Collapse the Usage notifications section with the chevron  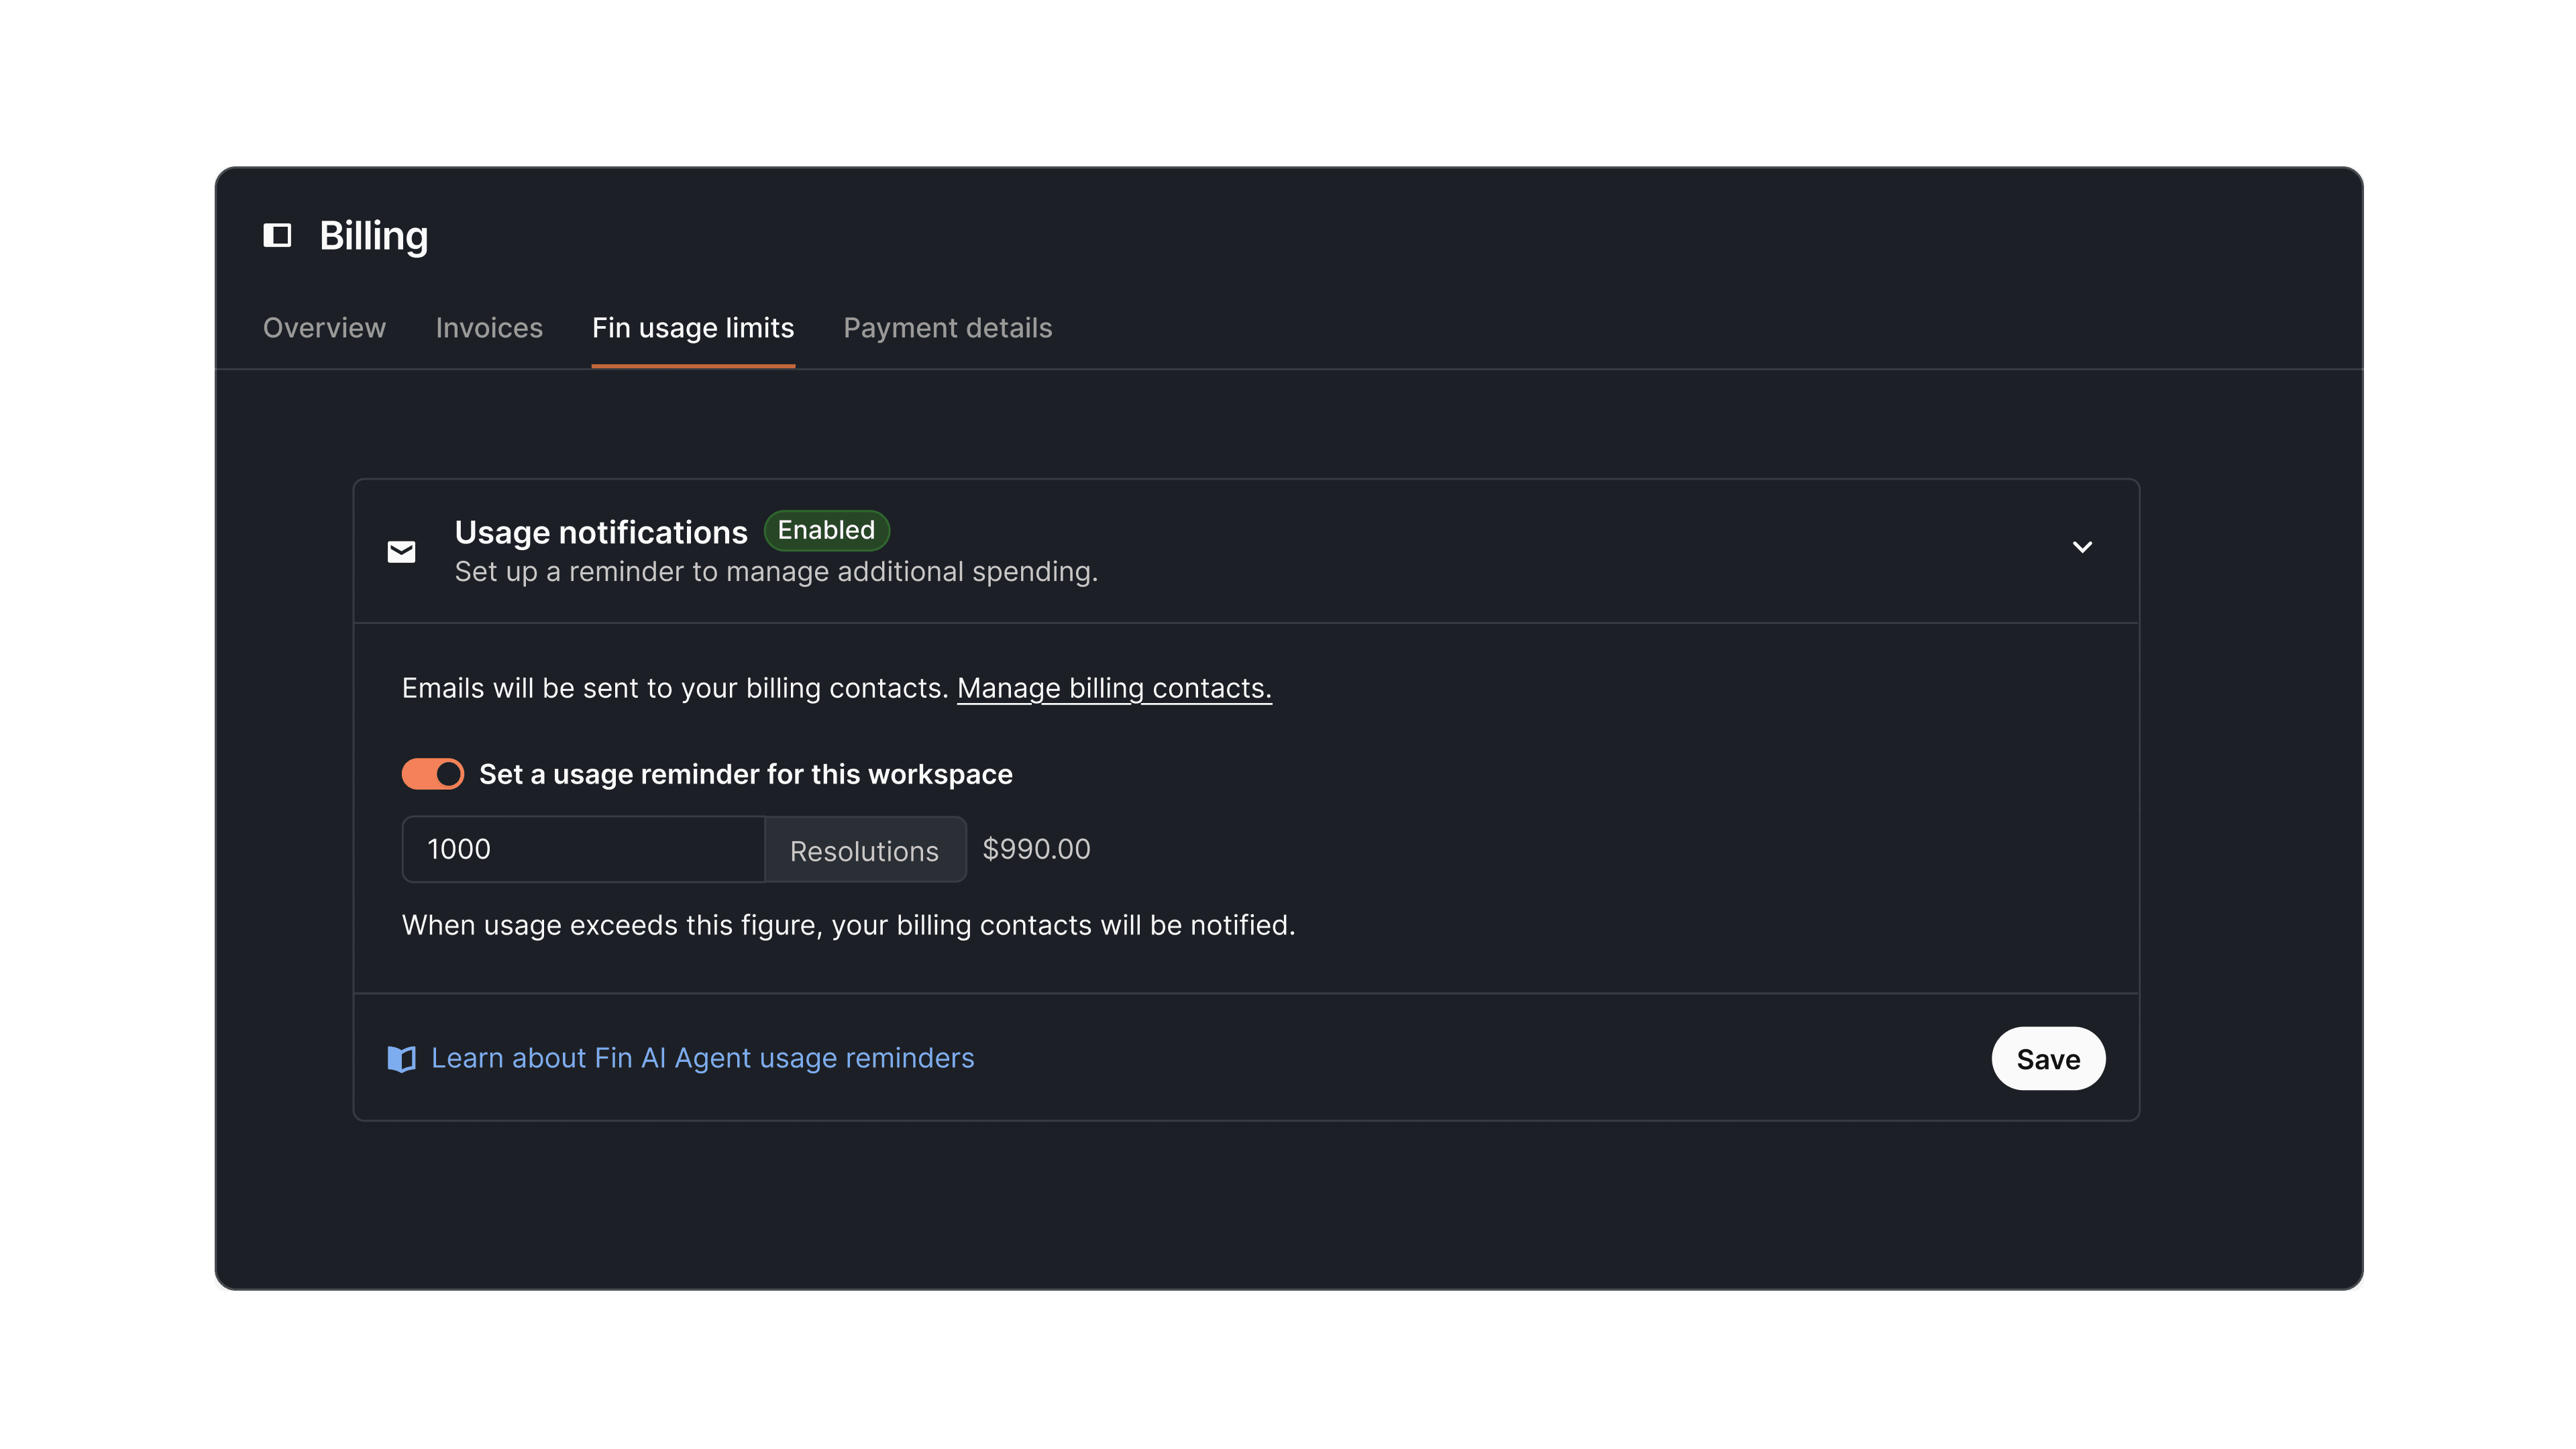[x=2083, y=547]
